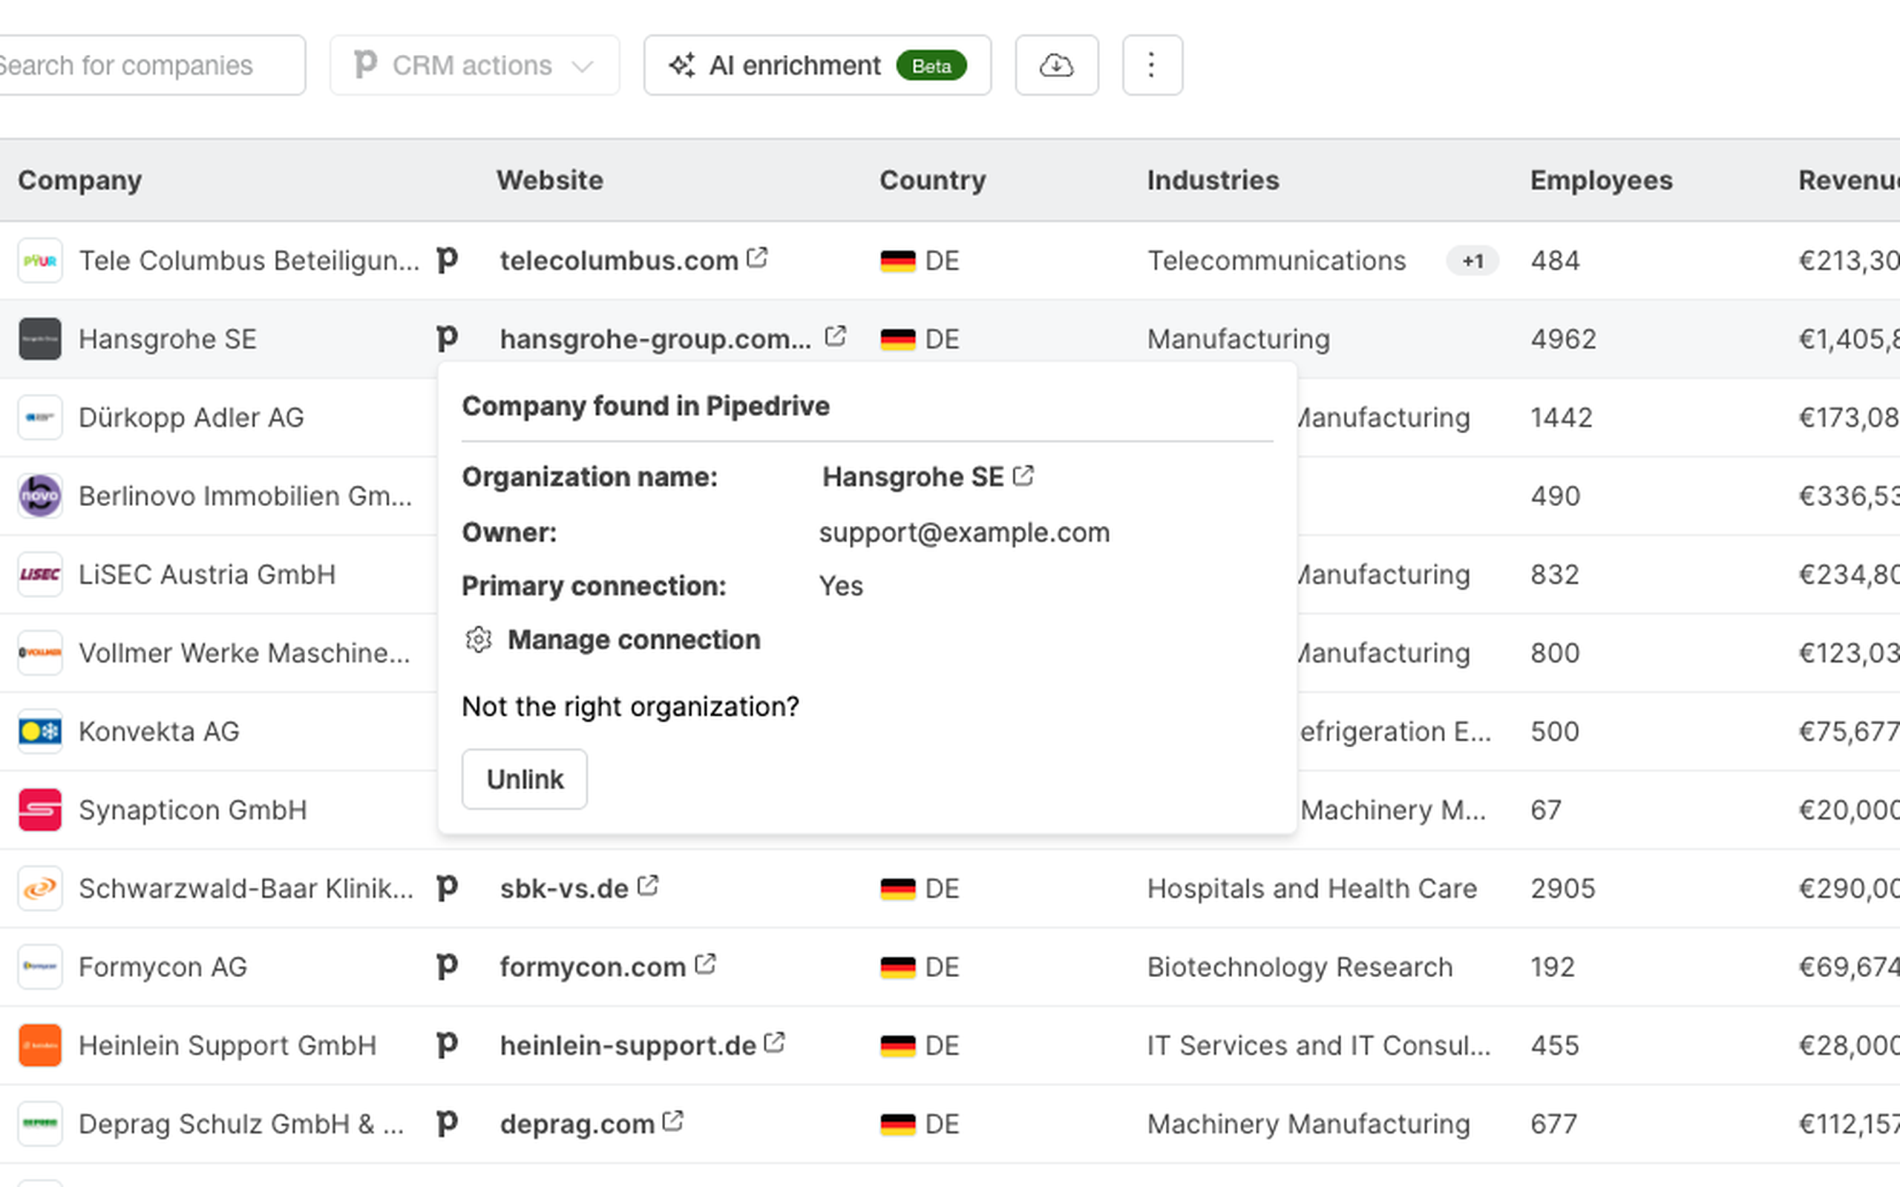Click the Company column header
The width and height of the screenshot is (1900, 1187).
pyautogui.click(x=80, y=180)
